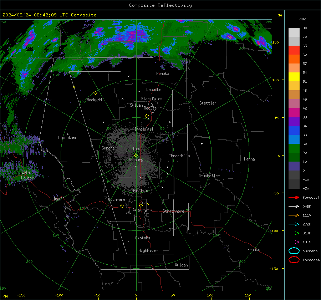Image resolution: width=321 pixels, height=300 pixels.
Task: Click the Okotoks town label
Action: pyautogui.click(x=143, y=238)
